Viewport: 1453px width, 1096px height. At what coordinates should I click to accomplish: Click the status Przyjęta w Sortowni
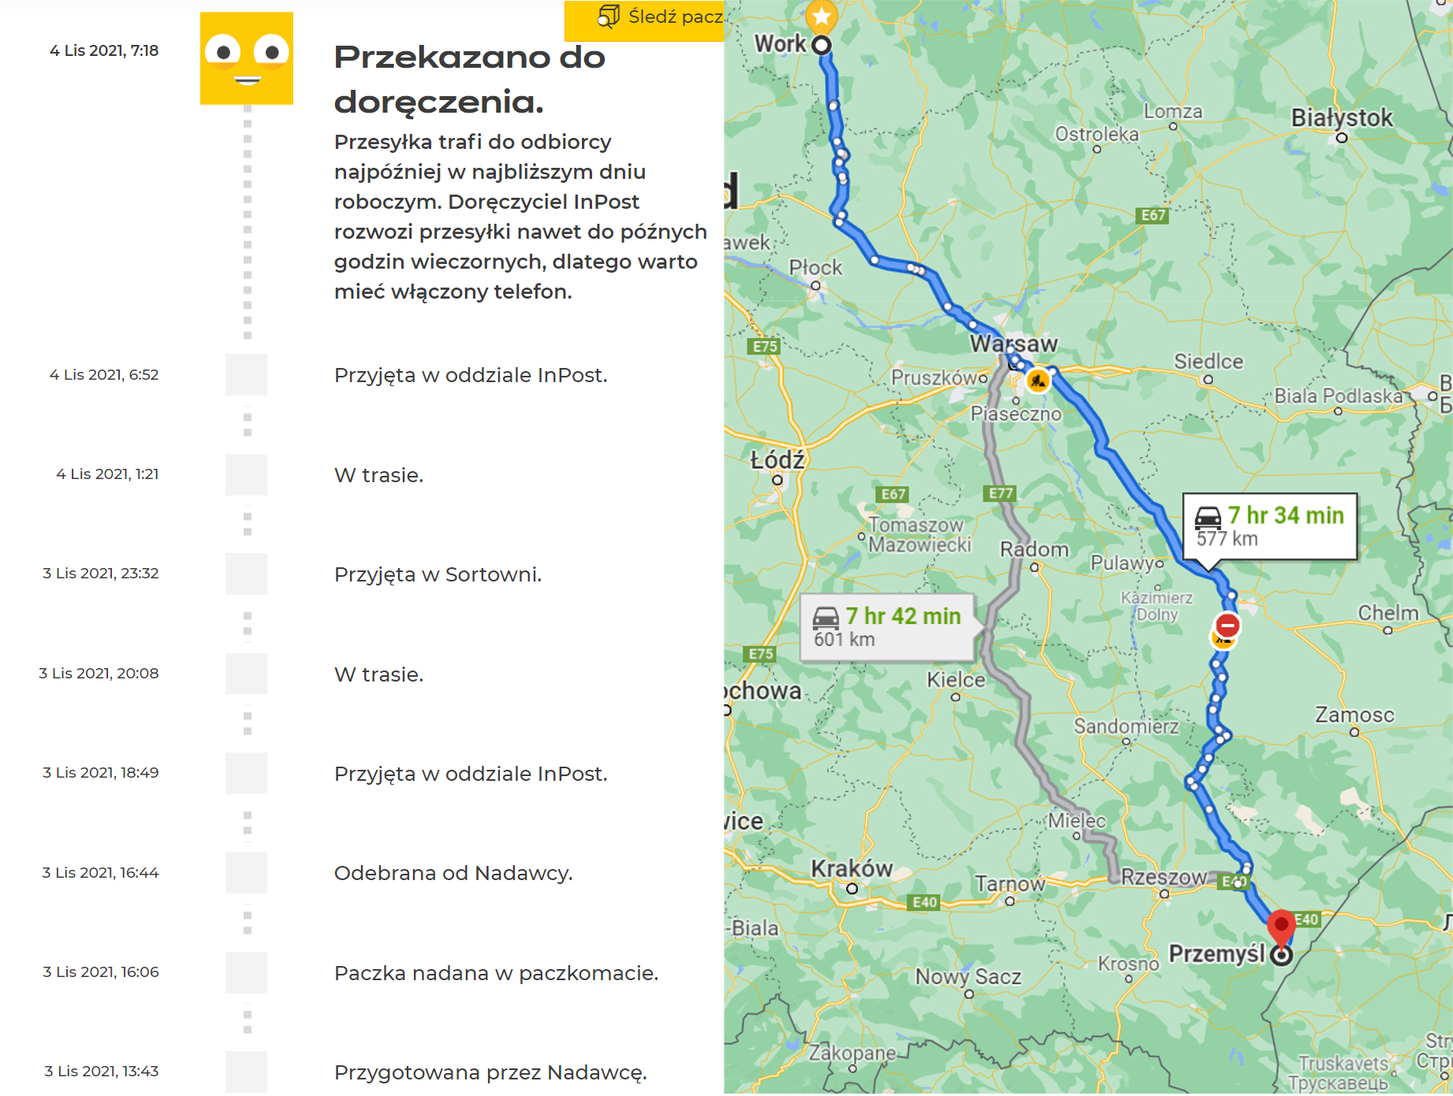click(438, 574)
